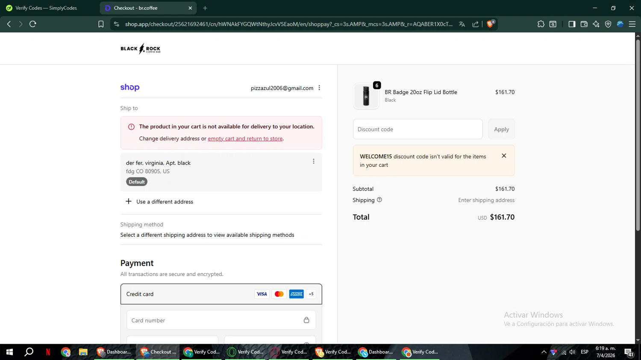Screen dimensions: 641x360
Task: Show hidden system tray icons
Action: [544, 352]
